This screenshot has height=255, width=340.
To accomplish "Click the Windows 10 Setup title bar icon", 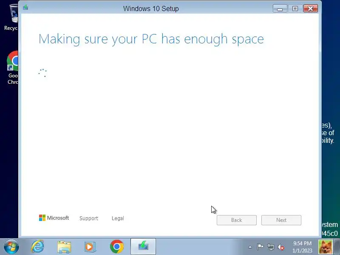I will click(25, 8).
